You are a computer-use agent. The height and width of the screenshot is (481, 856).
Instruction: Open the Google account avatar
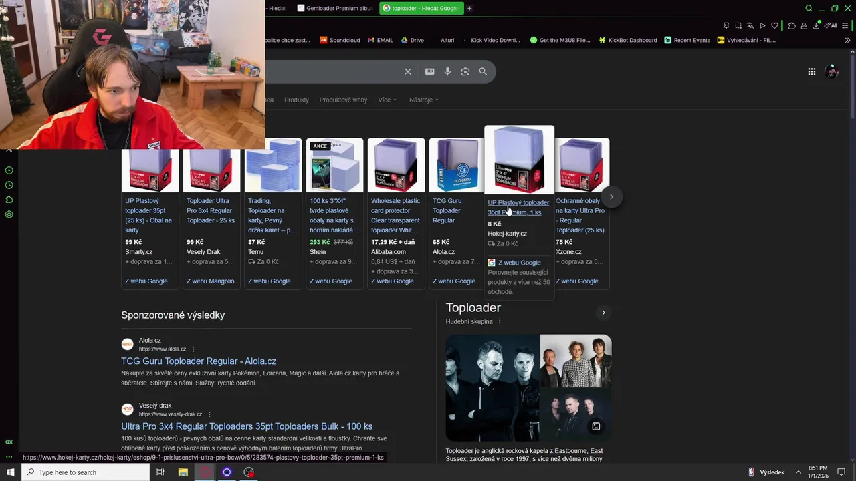click(832, 71)
